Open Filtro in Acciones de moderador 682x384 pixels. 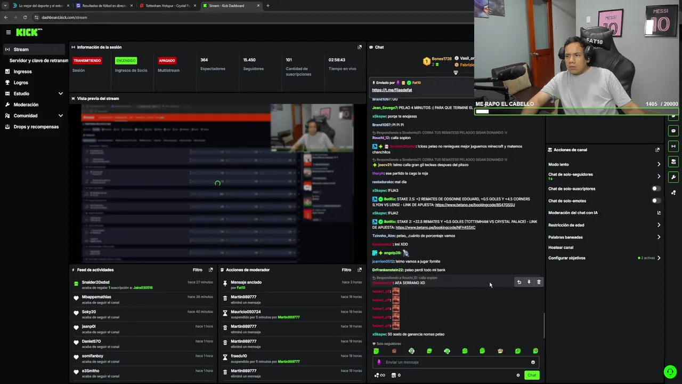[346, 270]
